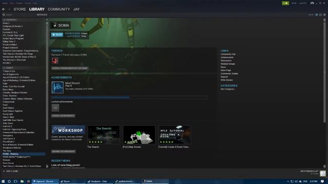The width and height of the screenshot is (328, 184).
Task: Open The Search workshop thumbnail
Action: 104,135
